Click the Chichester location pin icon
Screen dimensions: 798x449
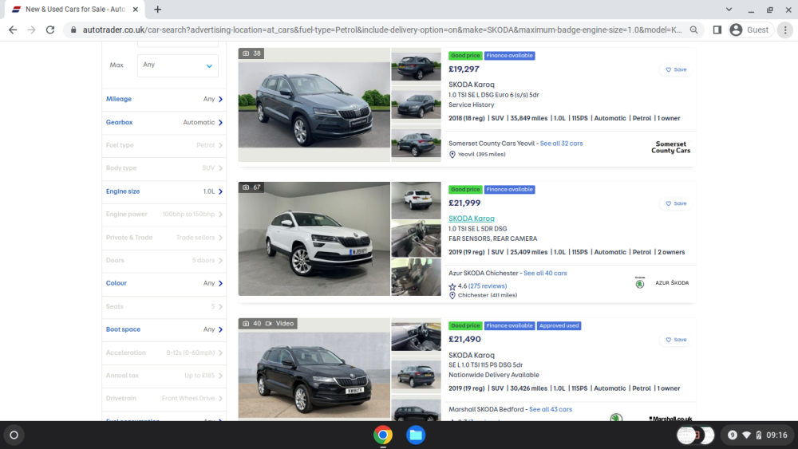(452, 295)
